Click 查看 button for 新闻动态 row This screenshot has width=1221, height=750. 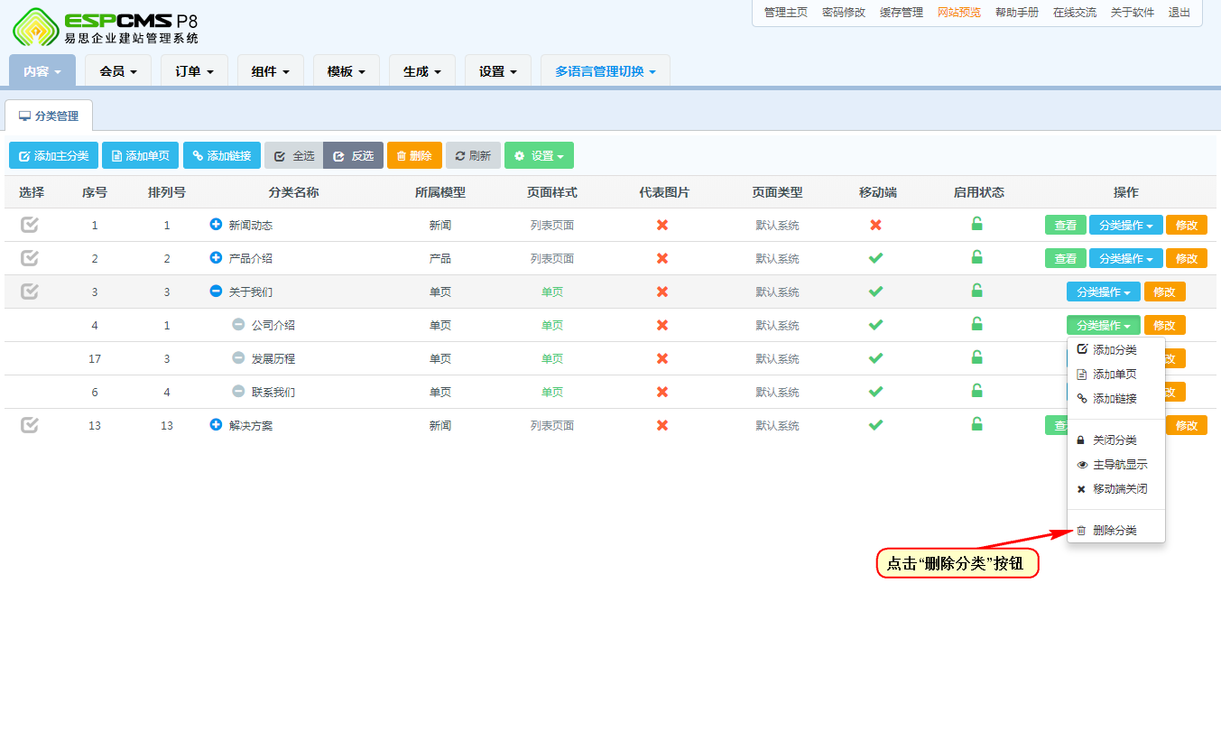pos(1065,225)
